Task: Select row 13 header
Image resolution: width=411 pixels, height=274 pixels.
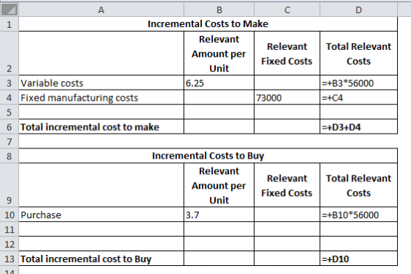Action: pyautogui.click(x=9, y=259)
